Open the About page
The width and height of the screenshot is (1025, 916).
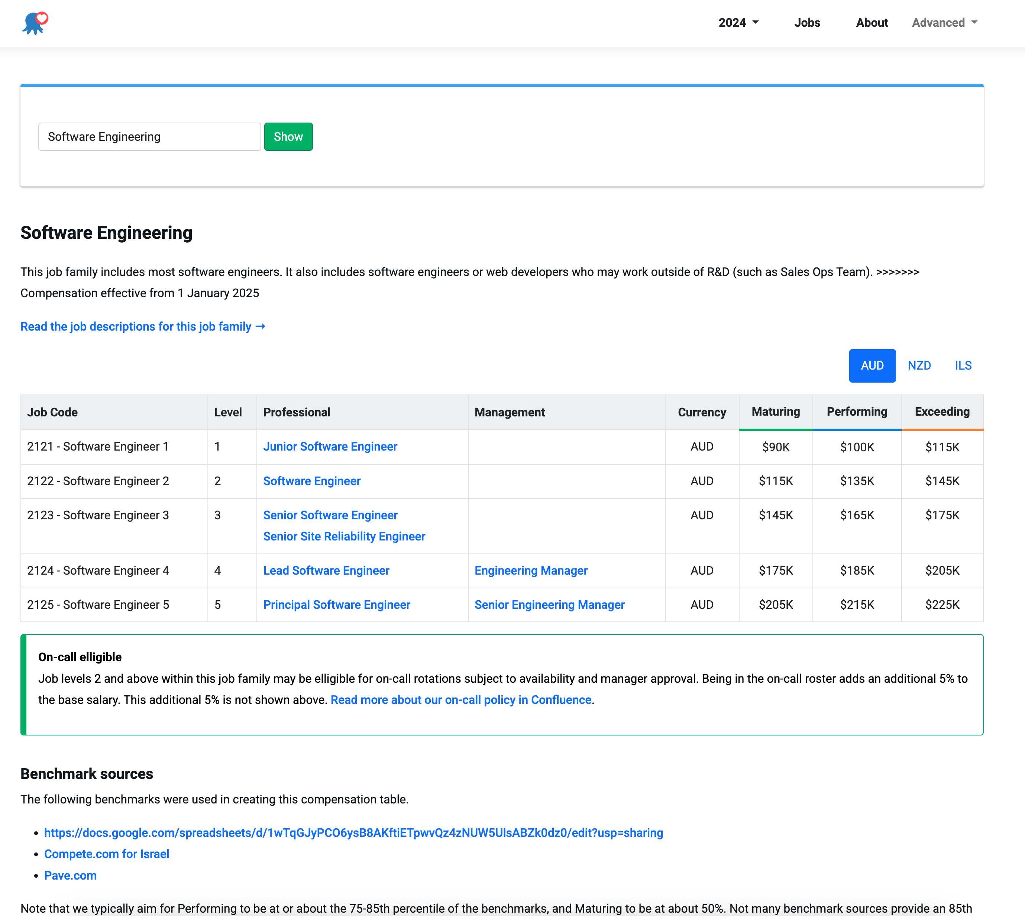pos(872,23)
